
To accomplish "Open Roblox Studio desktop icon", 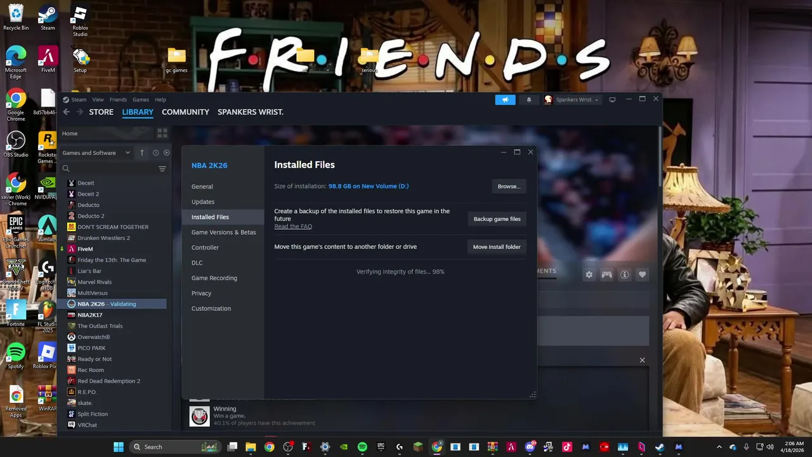I will [x=80, y=22].
